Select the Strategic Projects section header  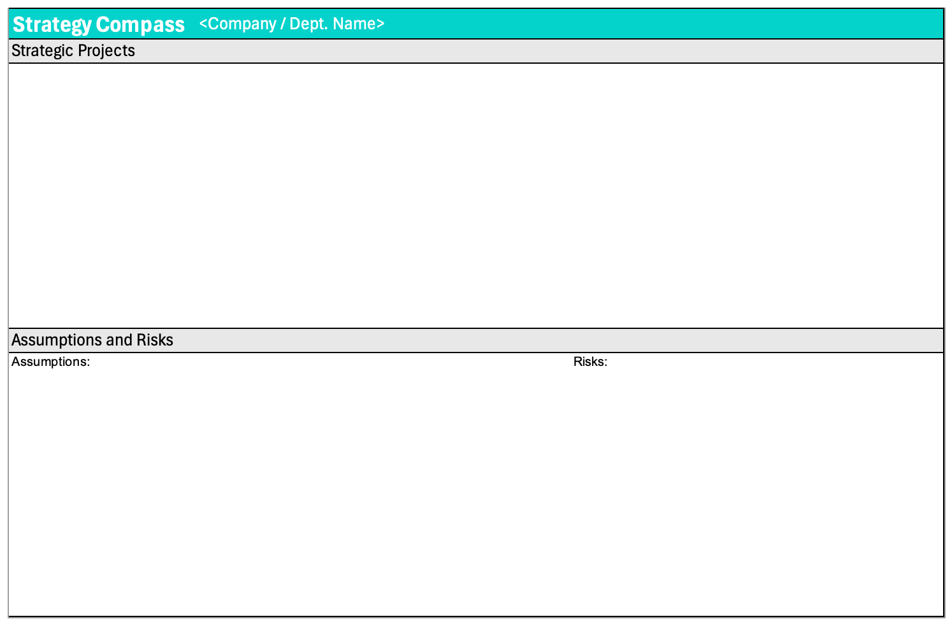tap(476, 51)
